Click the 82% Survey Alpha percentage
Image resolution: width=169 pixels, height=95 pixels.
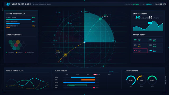pyautogui.click(x=33, y=17)
